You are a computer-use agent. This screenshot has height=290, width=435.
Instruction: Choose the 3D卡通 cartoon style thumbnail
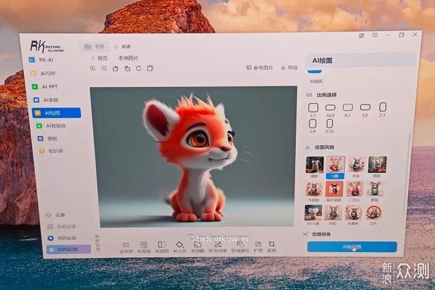pos(313,215)
